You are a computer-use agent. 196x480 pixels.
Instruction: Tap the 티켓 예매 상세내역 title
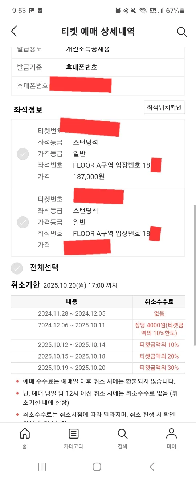98,31
